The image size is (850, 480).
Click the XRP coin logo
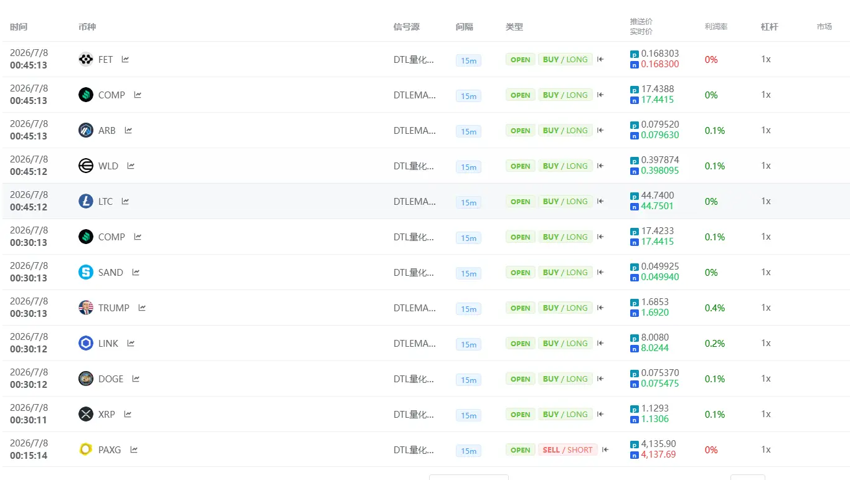tap(86, 414)
